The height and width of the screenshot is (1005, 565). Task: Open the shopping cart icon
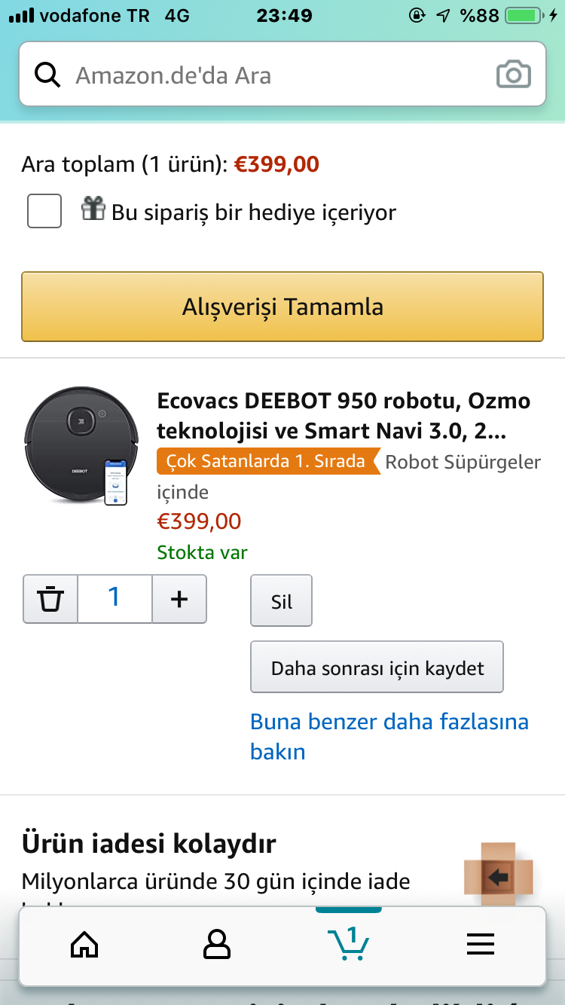(348, 943)
